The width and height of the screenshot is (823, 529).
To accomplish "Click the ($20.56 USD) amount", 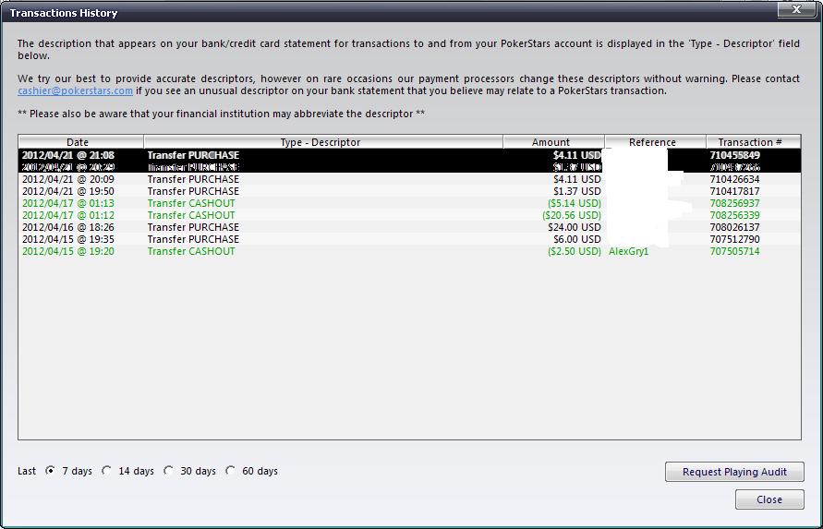I will [572, 216].
